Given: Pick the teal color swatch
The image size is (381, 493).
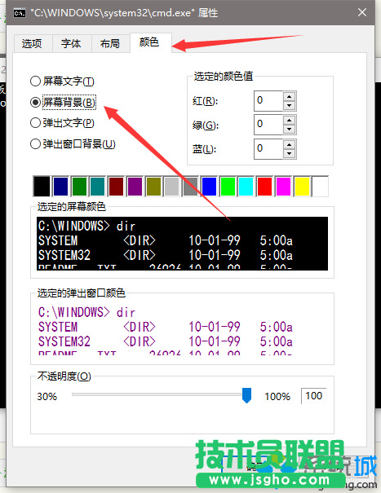Looking at the screenshot, I should pyautogui.click(x=98, y=187).
